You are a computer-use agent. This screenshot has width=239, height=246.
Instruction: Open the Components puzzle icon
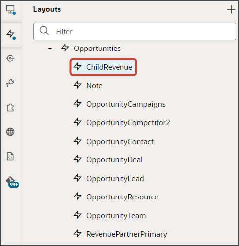10,108
